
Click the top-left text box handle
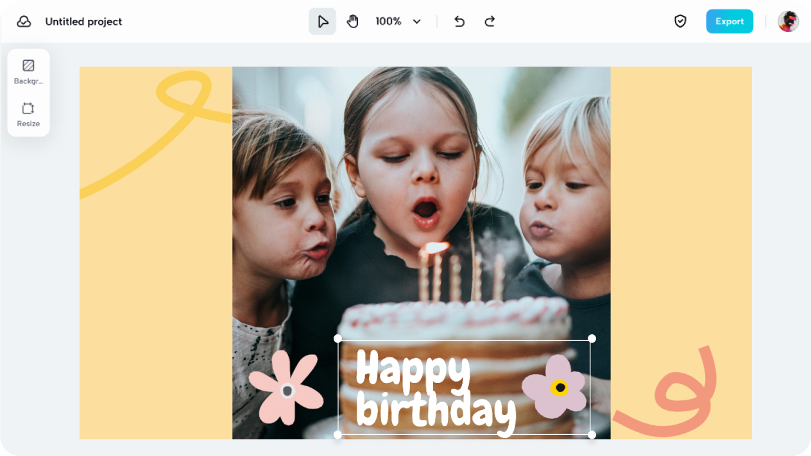point(338,339)
